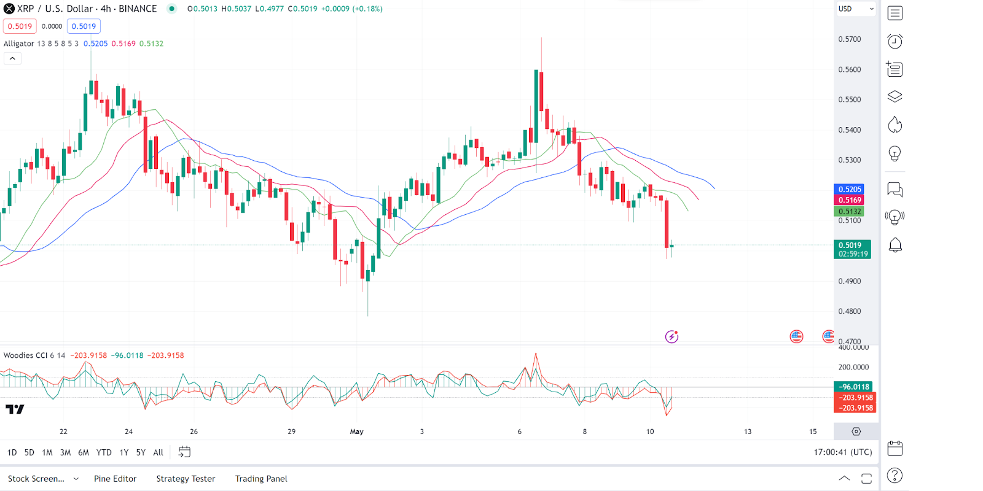Click the XRP / U.S. Dollar symbol title

tap(87, 9)
